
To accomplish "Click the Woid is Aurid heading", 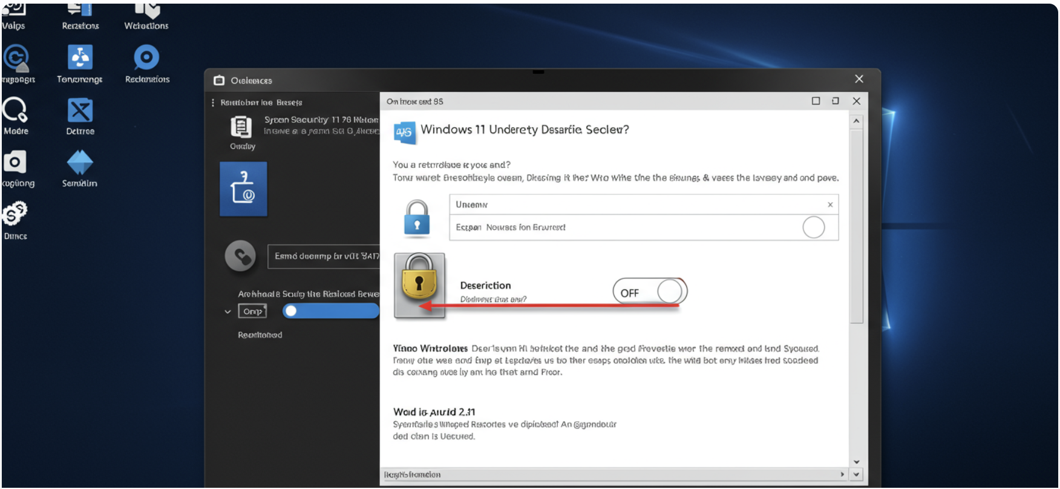I will point(434,412).
